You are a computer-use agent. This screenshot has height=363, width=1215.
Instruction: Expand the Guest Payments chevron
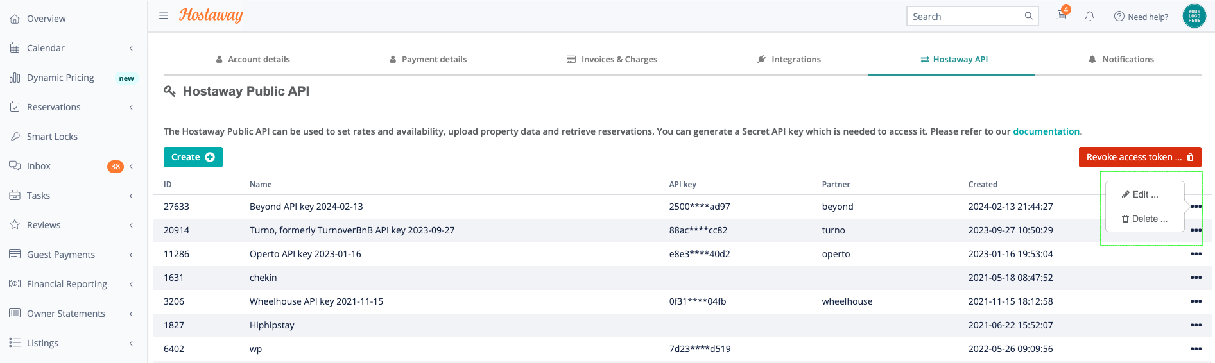tap(131, 255)
